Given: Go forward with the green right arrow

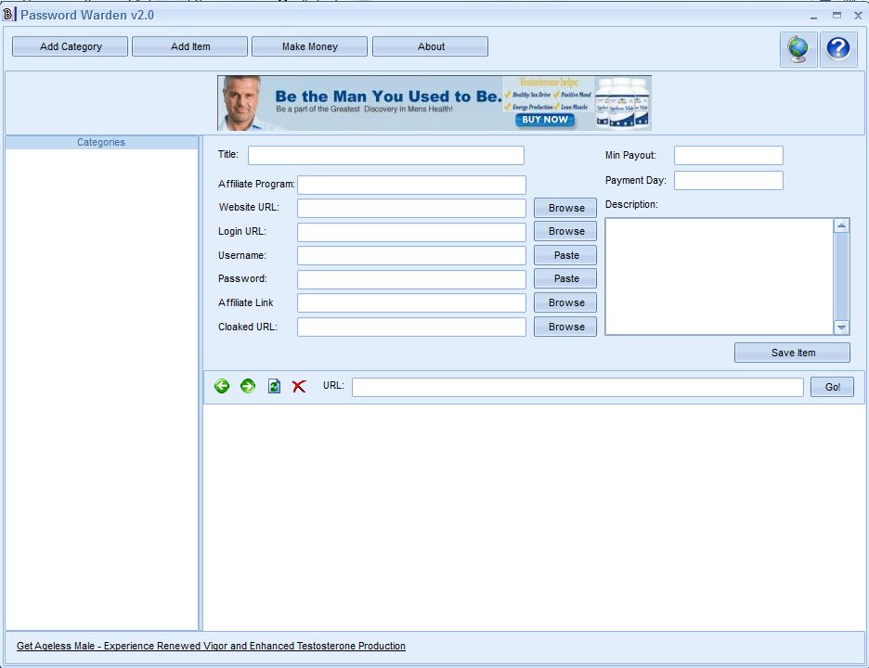Looking at the screenshot, I should [x=248, y=386].
